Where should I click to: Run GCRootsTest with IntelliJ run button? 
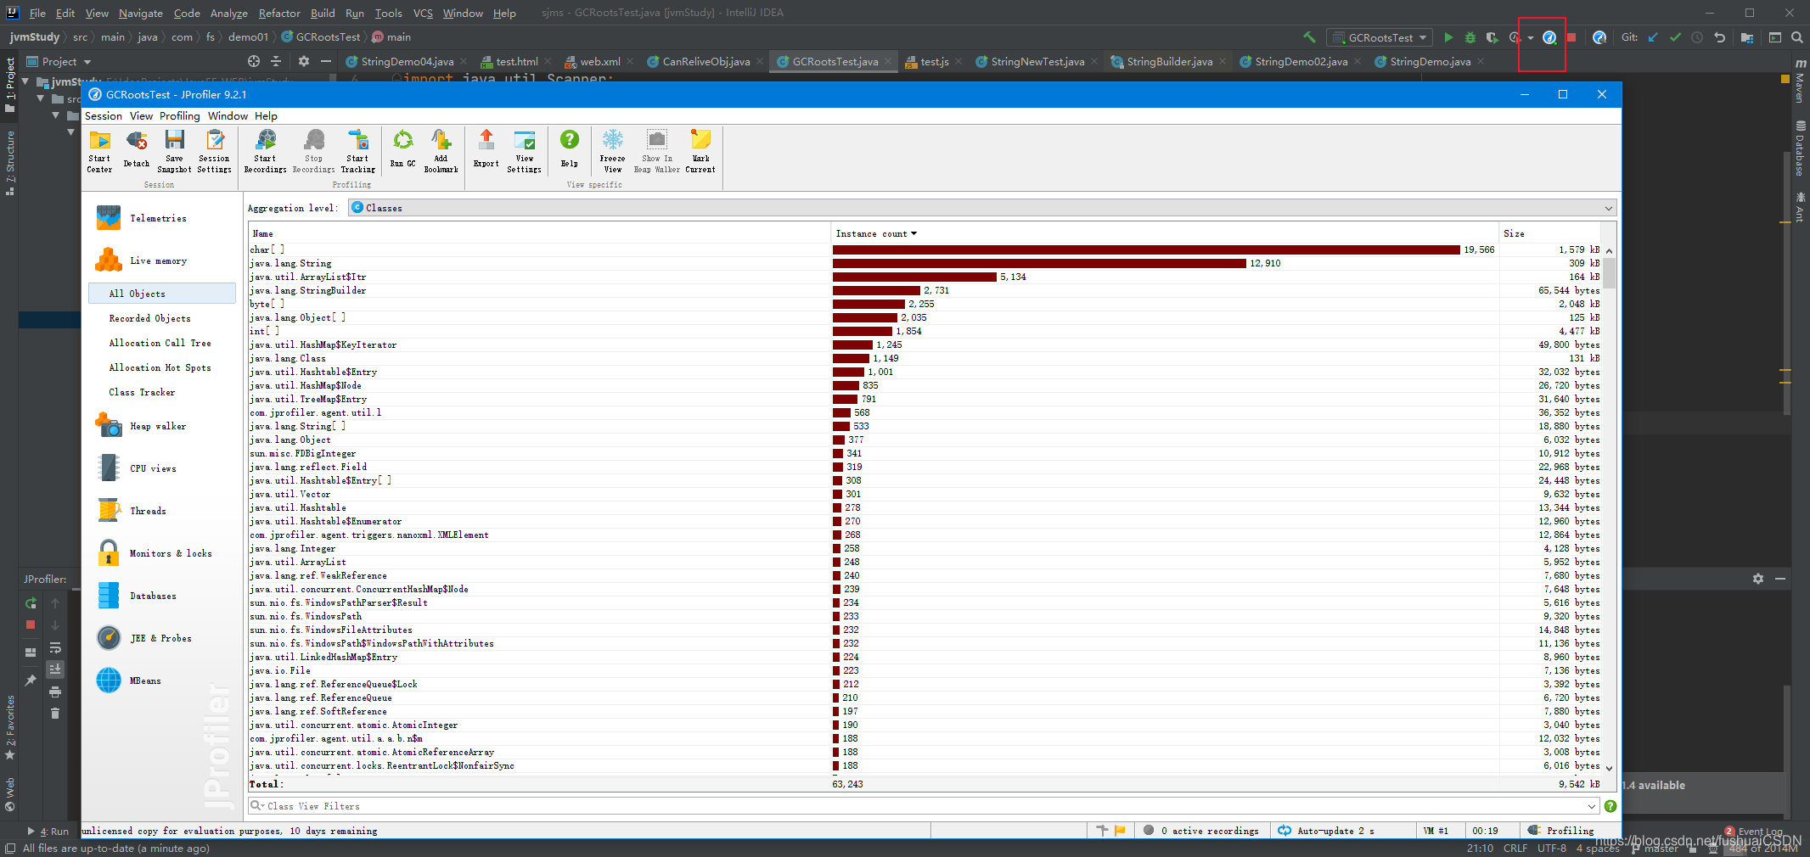click(x=1448, y=37)
